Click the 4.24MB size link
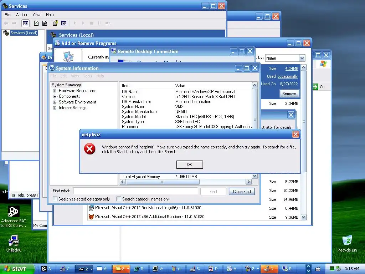Image resolution: width=365 pixels, height=274 pixels. pos(292,68)
